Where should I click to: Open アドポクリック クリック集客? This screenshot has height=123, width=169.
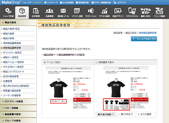(x=159, y=13)
